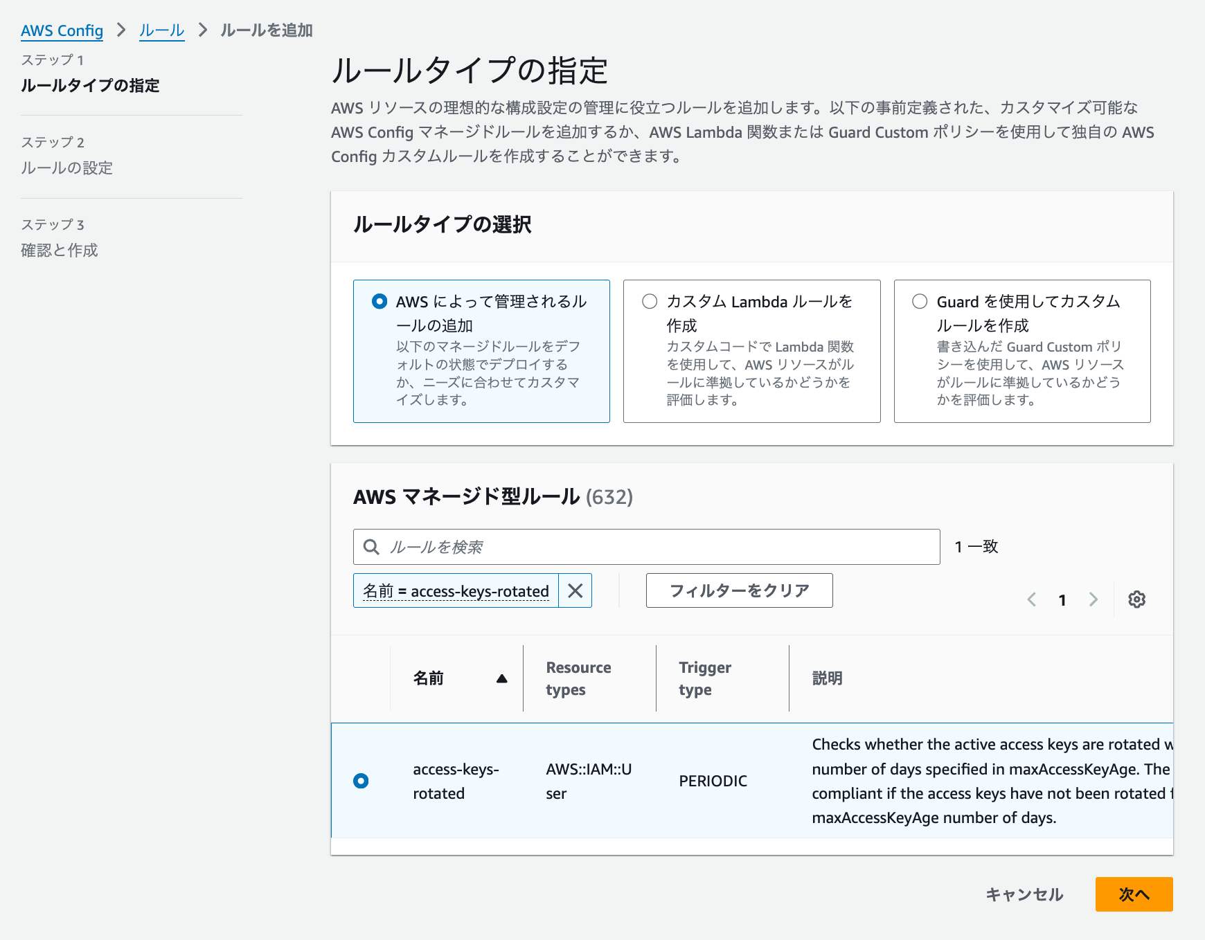Click the magnifier icon in rule search
This screenshot has width=1205, height=940.
371,547
